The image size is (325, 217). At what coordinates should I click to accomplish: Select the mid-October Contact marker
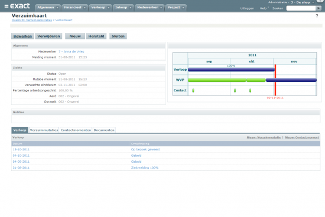pos(250,90)
